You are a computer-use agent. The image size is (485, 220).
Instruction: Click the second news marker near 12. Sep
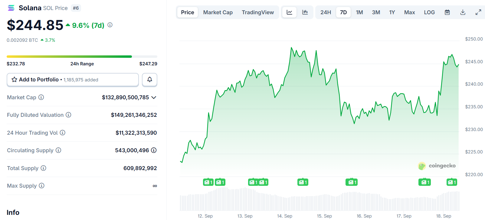[x=220, y=182]
